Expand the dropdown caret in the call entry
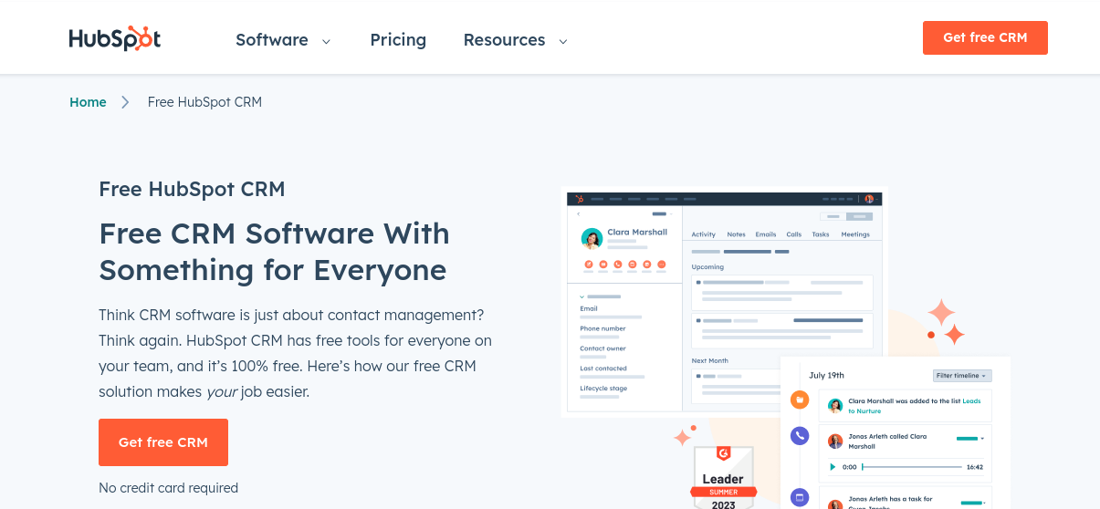Screen dimensions: 1100x509 (983, 439)
